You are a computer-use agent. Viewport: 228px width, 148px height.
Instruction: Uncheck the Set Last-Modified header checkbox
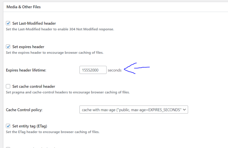9,23
